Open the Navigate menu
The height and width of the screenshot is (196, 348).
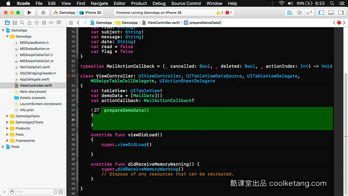[x=99, y=3]
